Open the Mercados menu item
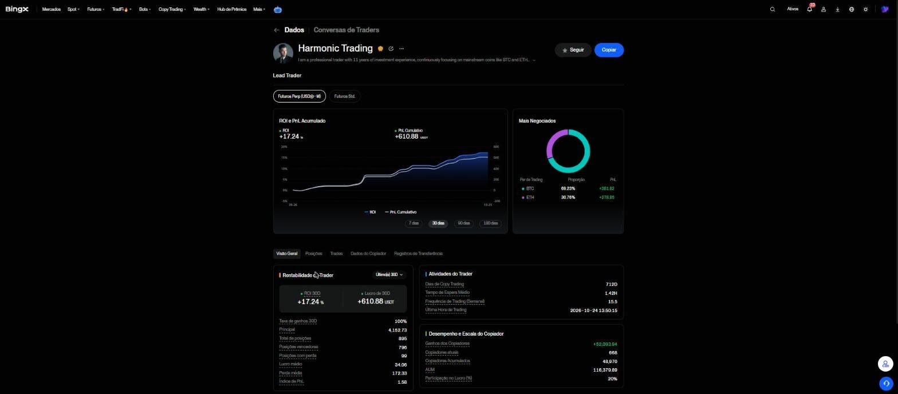This screenshot has width=898, height=394. pos(51,9)
